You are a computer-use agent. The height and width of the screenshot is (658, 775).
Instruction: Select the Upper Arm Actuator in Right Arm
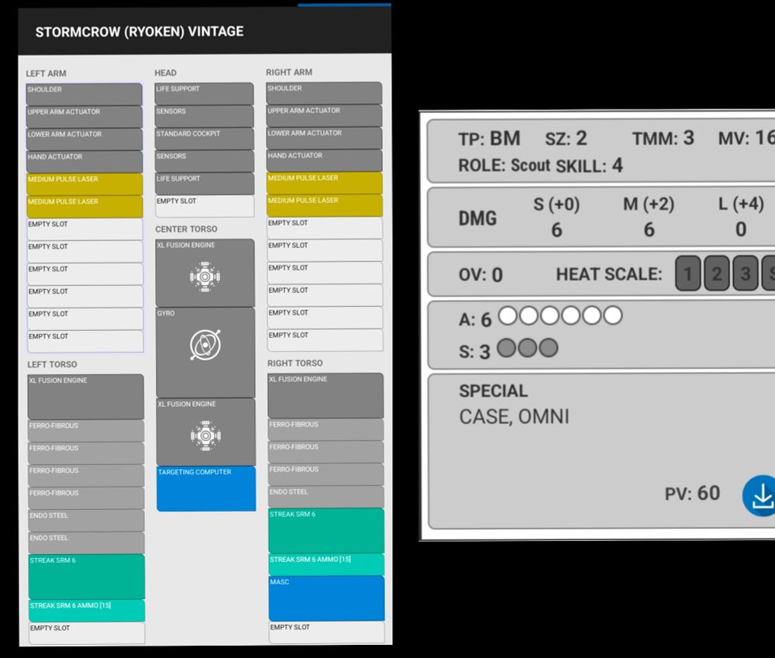click(324, 115)
